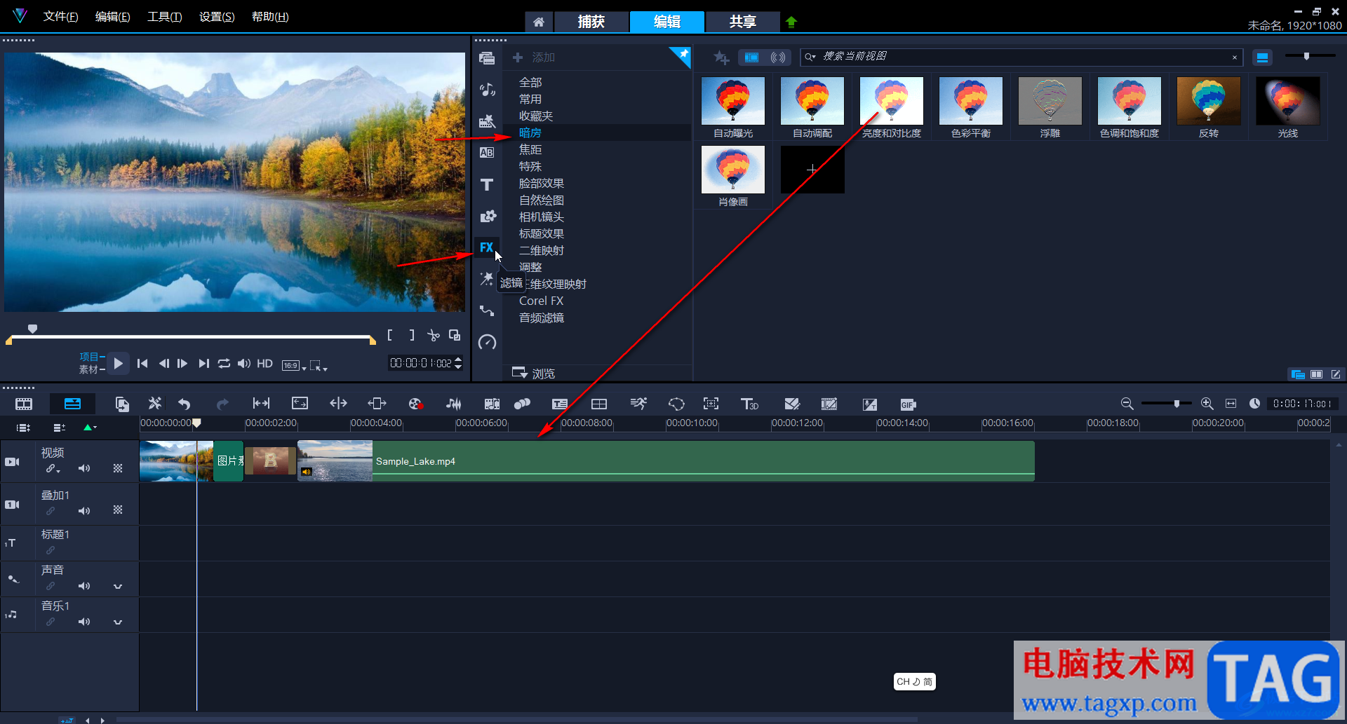Open the split screen template creator icon
This screenshot has width=1347, height=724.
click(x=599, y=404)
